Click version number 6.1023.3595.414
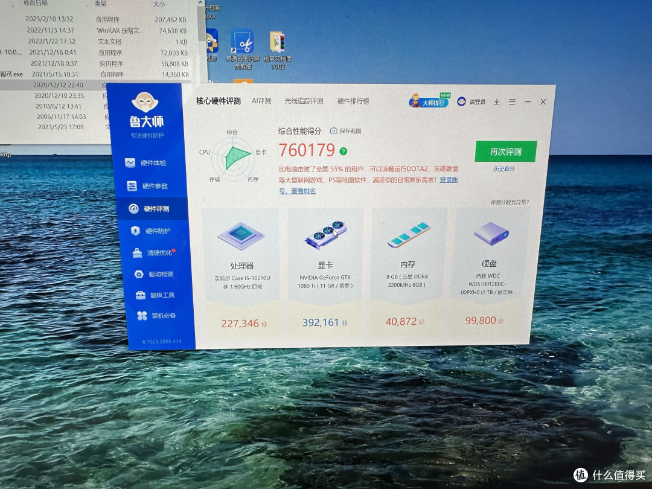This screenshot has height=489, width=652. pyautogui.click(x=162, y=341)
